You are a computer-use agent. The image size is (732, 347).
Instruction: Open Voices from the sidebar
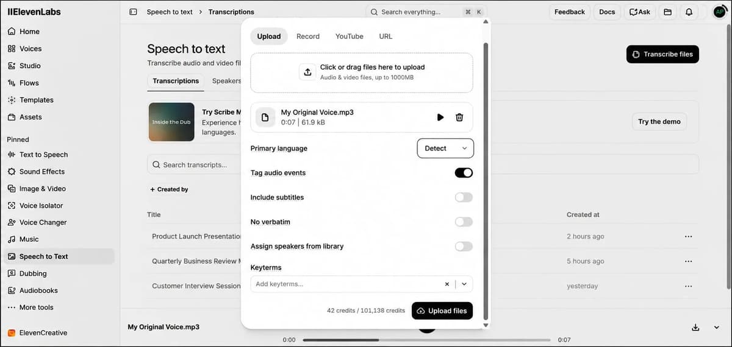tap(30, 49)
